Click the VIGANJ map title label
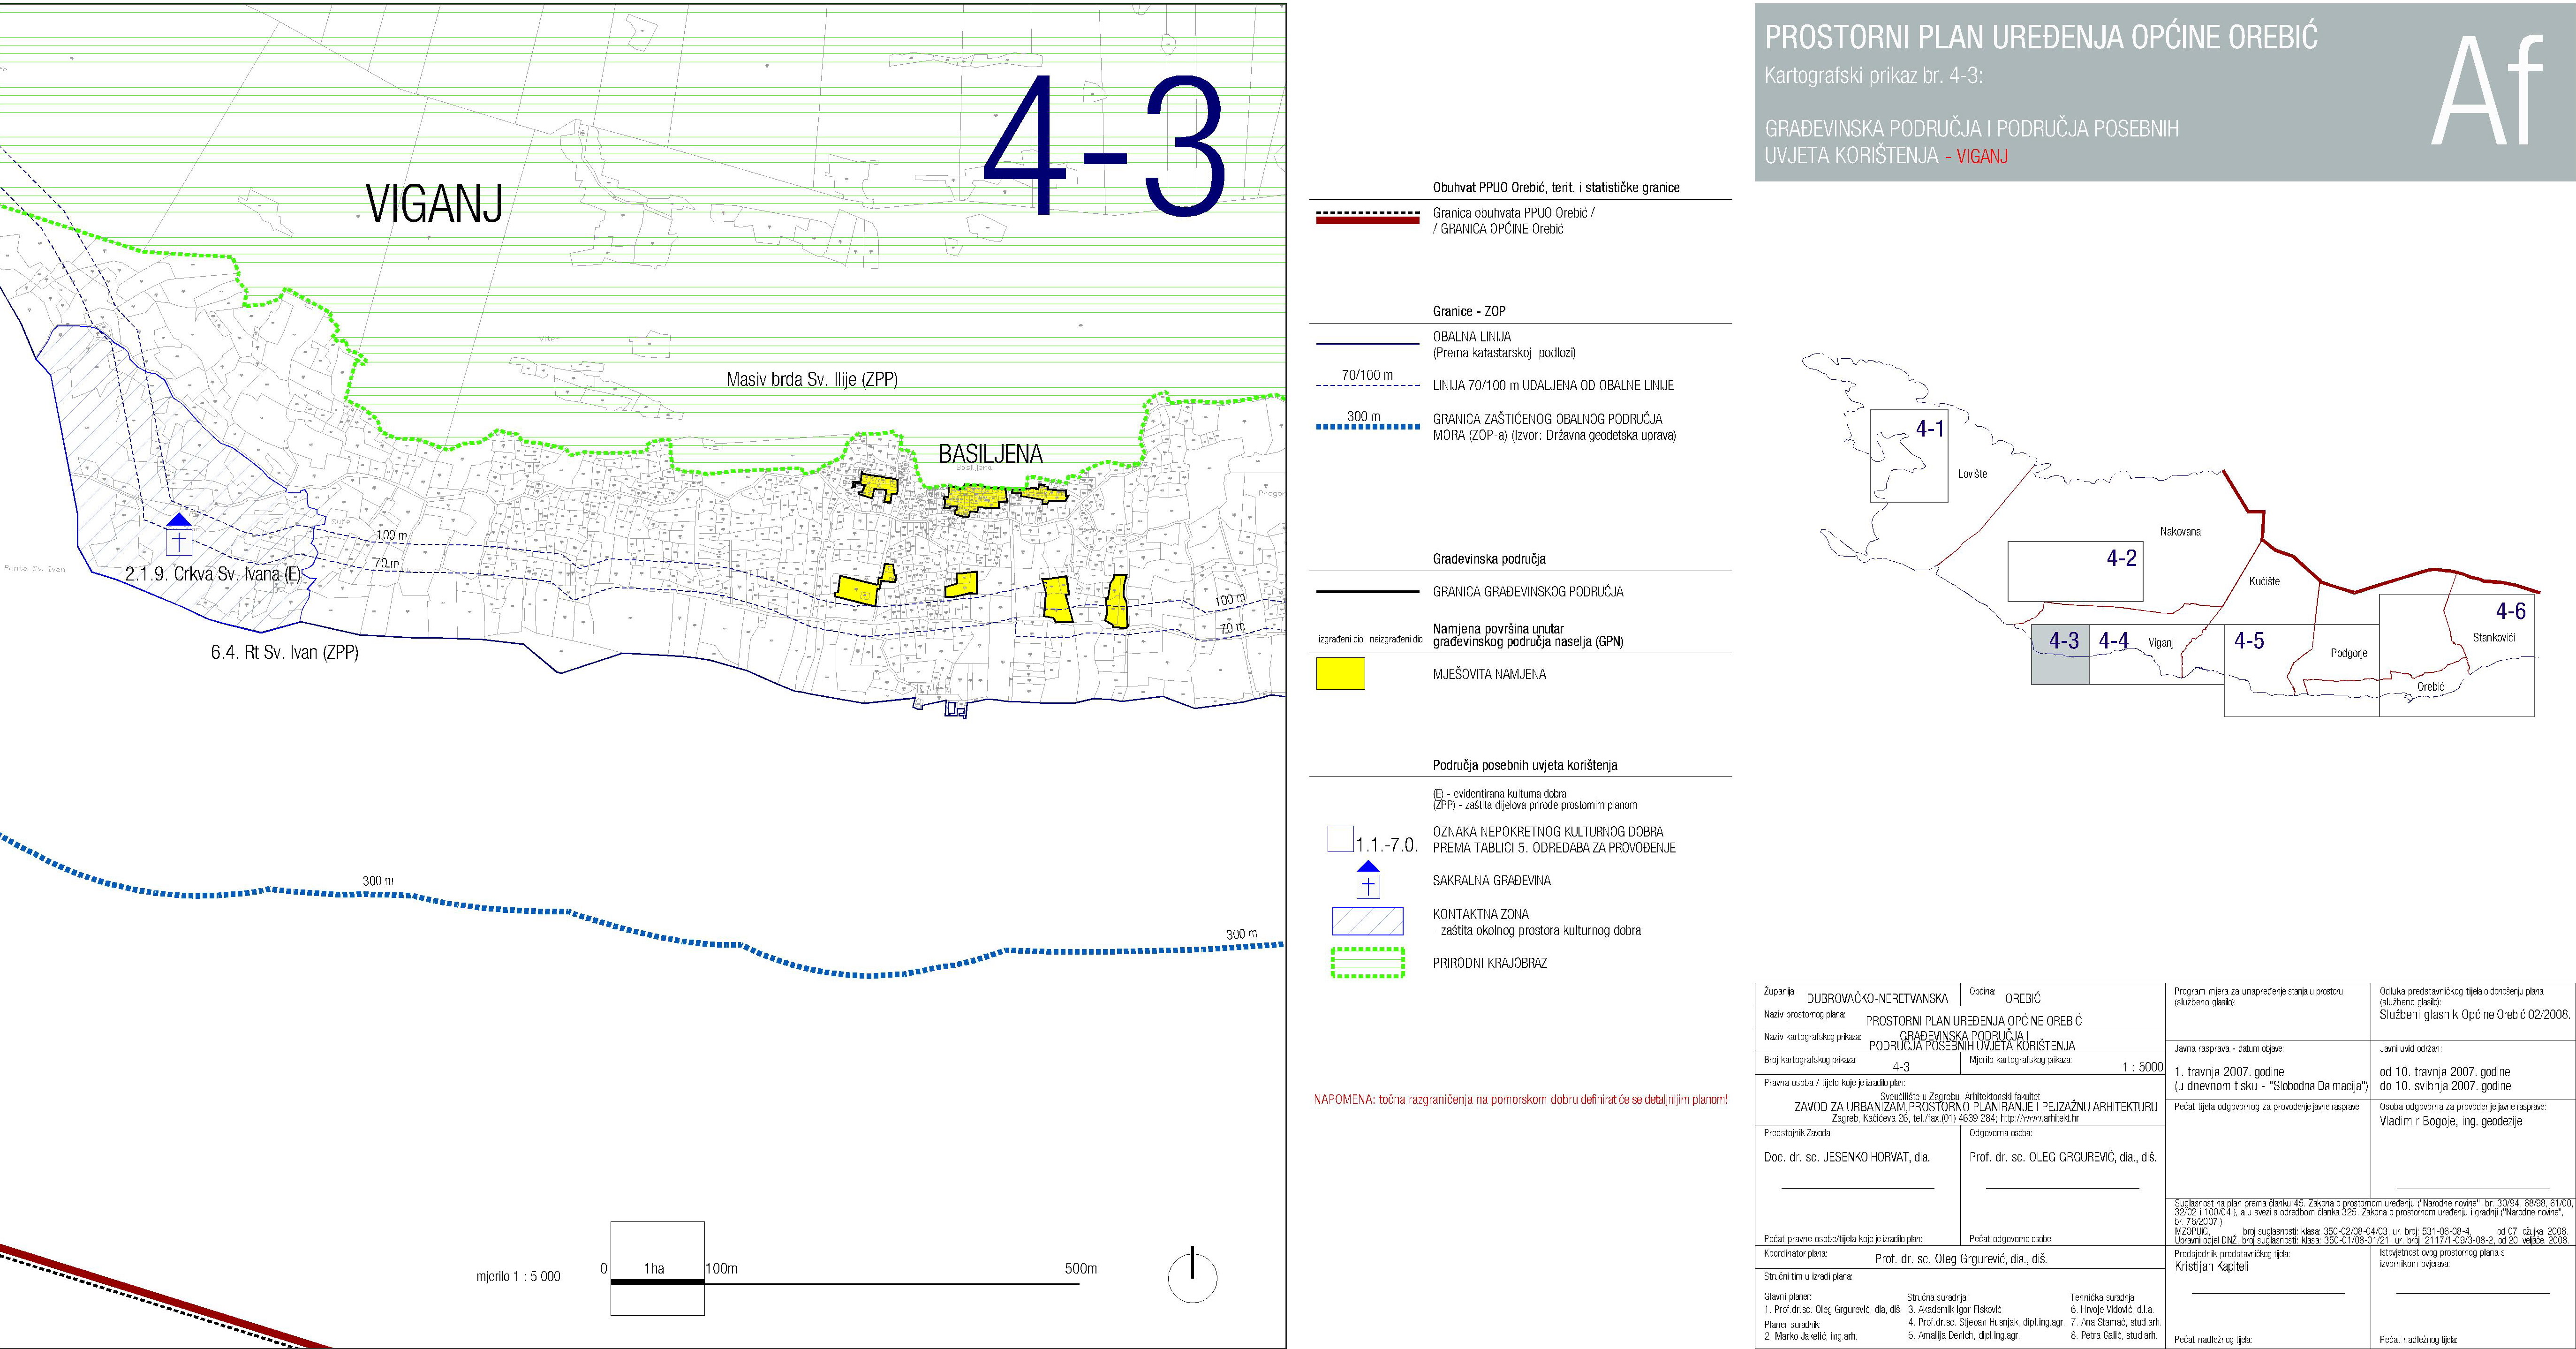The width and height of the screenshot is (2576, 1349). 434,204
